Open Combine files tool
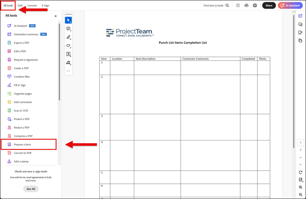Screen dimensions: 306x199 (19, 77)
